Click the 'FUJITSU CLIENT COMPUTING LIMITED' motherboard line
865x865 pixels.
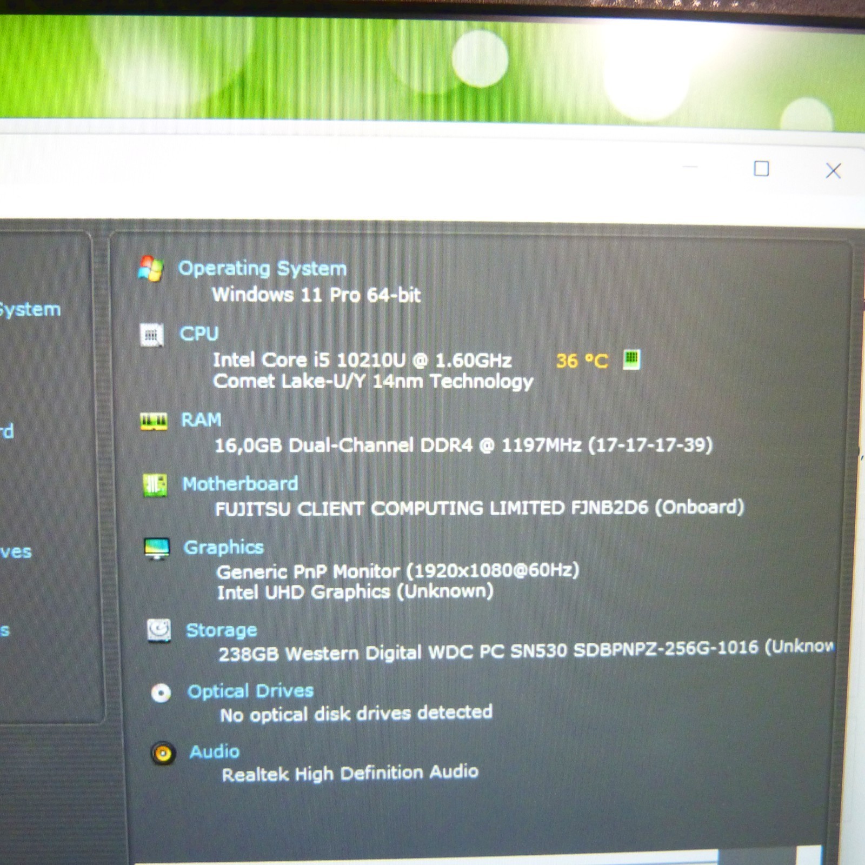coord(480,508)
